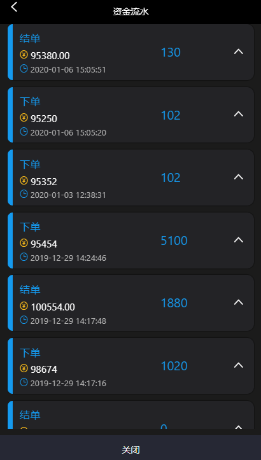
Task: Click yen icon beside 98674
Action: [x=24, y=368]
